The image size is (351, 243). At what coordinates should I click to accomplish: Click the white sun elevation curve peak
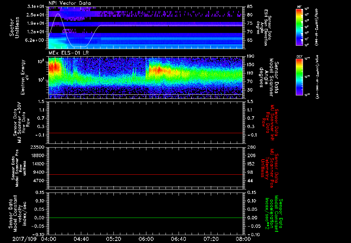tap(58, 14)
